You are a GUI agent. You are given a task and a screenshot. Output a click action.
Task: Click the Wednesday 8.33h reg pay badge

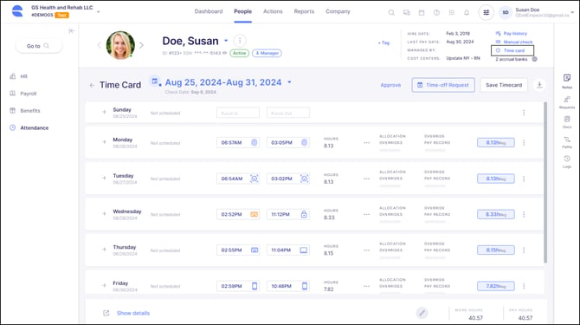pos(496,214)
